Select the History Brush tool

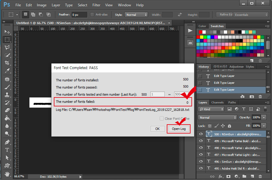7,103
